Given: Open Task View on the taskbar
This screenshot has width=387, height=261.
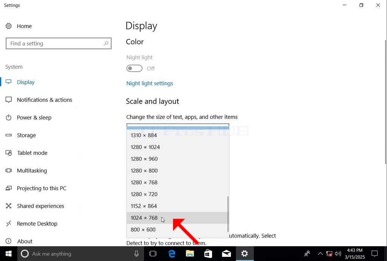Looking at the screenshot, I should [153, 253].
